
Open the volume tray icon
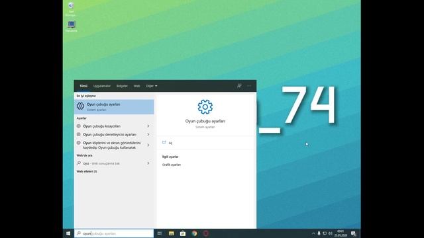tap(331, 233)
